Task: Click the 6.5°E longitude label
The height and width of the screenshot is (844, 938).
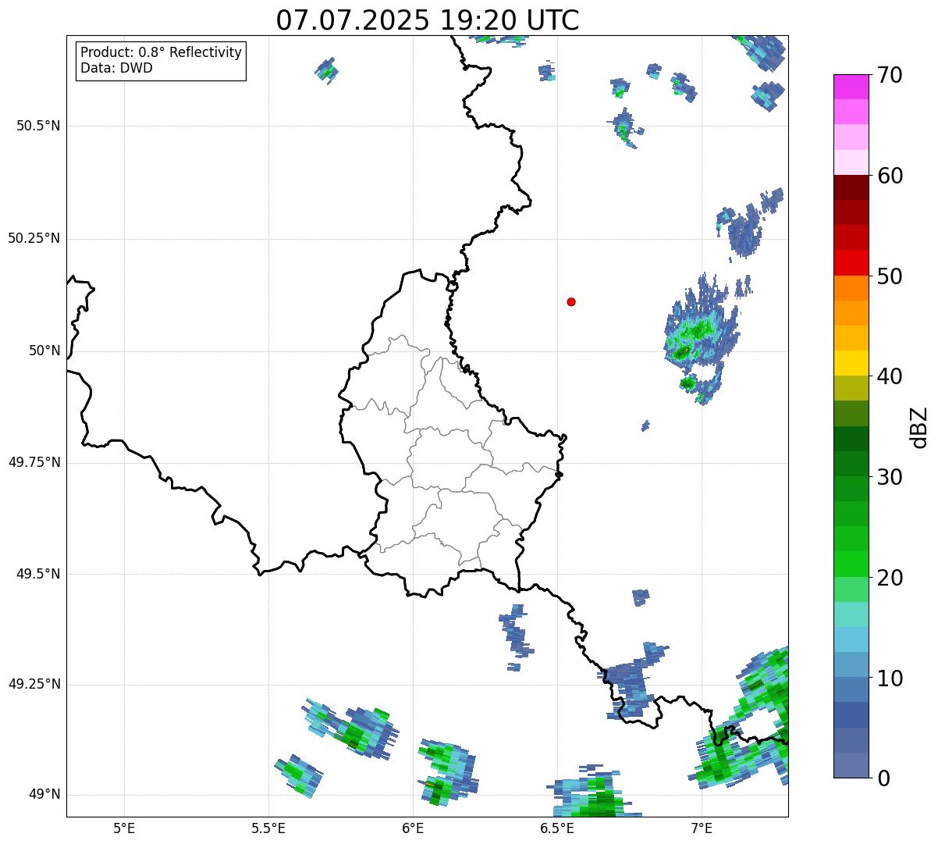Action: 557,828
